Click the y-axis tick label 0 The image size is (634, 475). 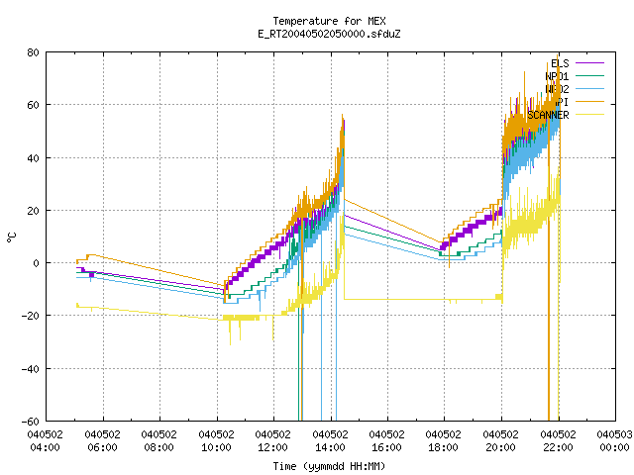pyautogui.click(x=37, y=263)
